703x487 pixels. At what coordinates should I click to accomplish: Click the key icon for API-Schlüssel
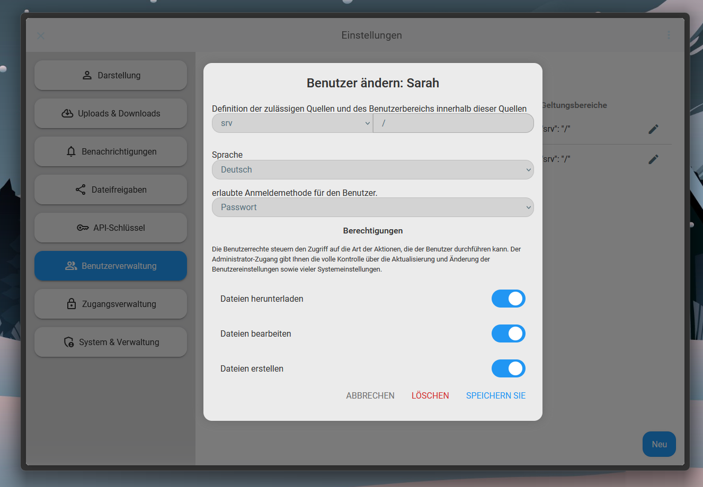click(x=83, y=228)
